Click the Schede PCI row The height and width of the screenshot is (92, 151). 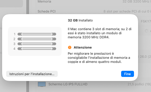click(x=93, y=11)
